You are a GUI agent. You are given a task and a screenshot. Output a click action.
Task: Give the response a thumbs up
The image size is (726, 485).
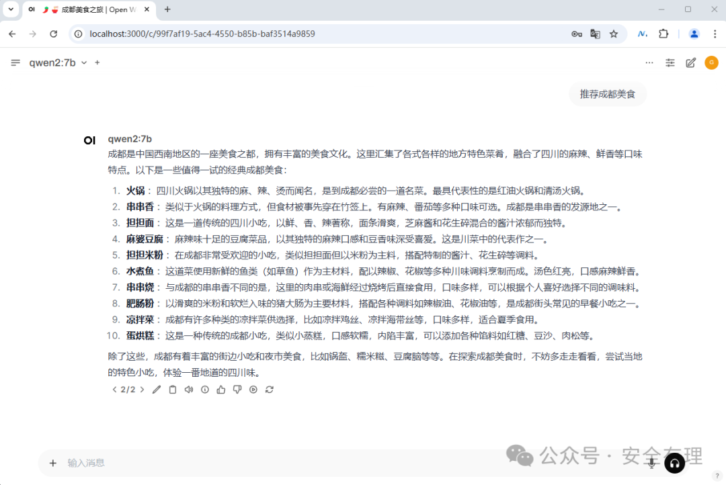[221, 390]
